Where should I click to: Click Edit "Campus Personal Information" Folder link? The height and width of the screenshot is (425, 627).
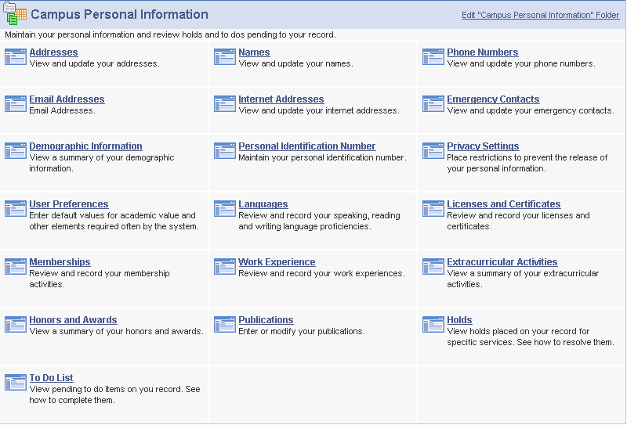coord(541,15)
